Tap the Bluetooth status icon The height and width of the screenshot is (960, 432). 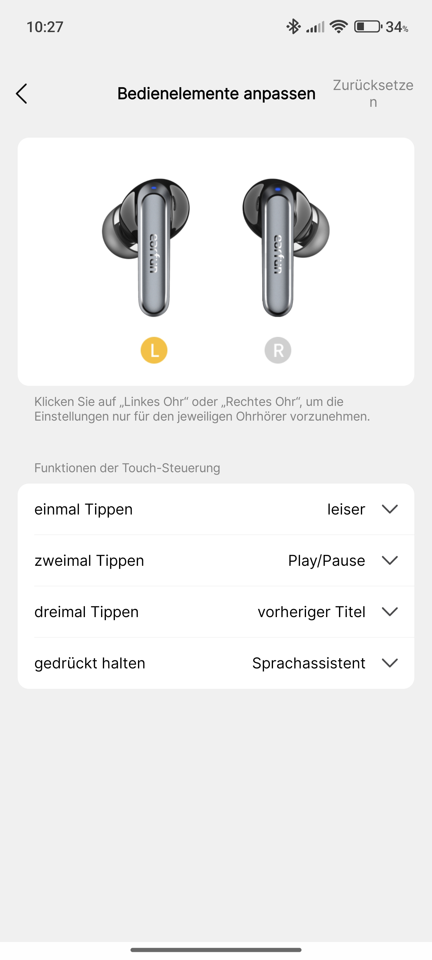click(293, 26)
